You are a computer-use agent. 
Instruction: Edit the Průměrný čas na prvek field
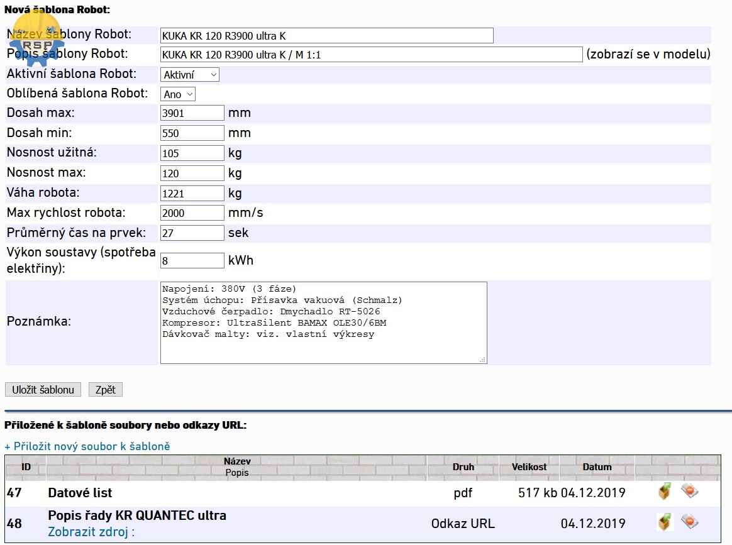click(192, 233)
